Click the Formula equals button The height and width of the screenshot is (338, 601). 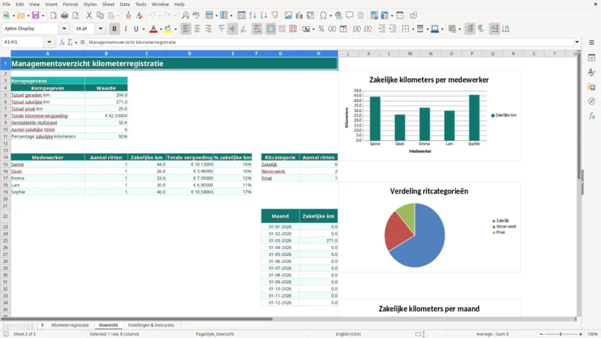pos(82,42)
